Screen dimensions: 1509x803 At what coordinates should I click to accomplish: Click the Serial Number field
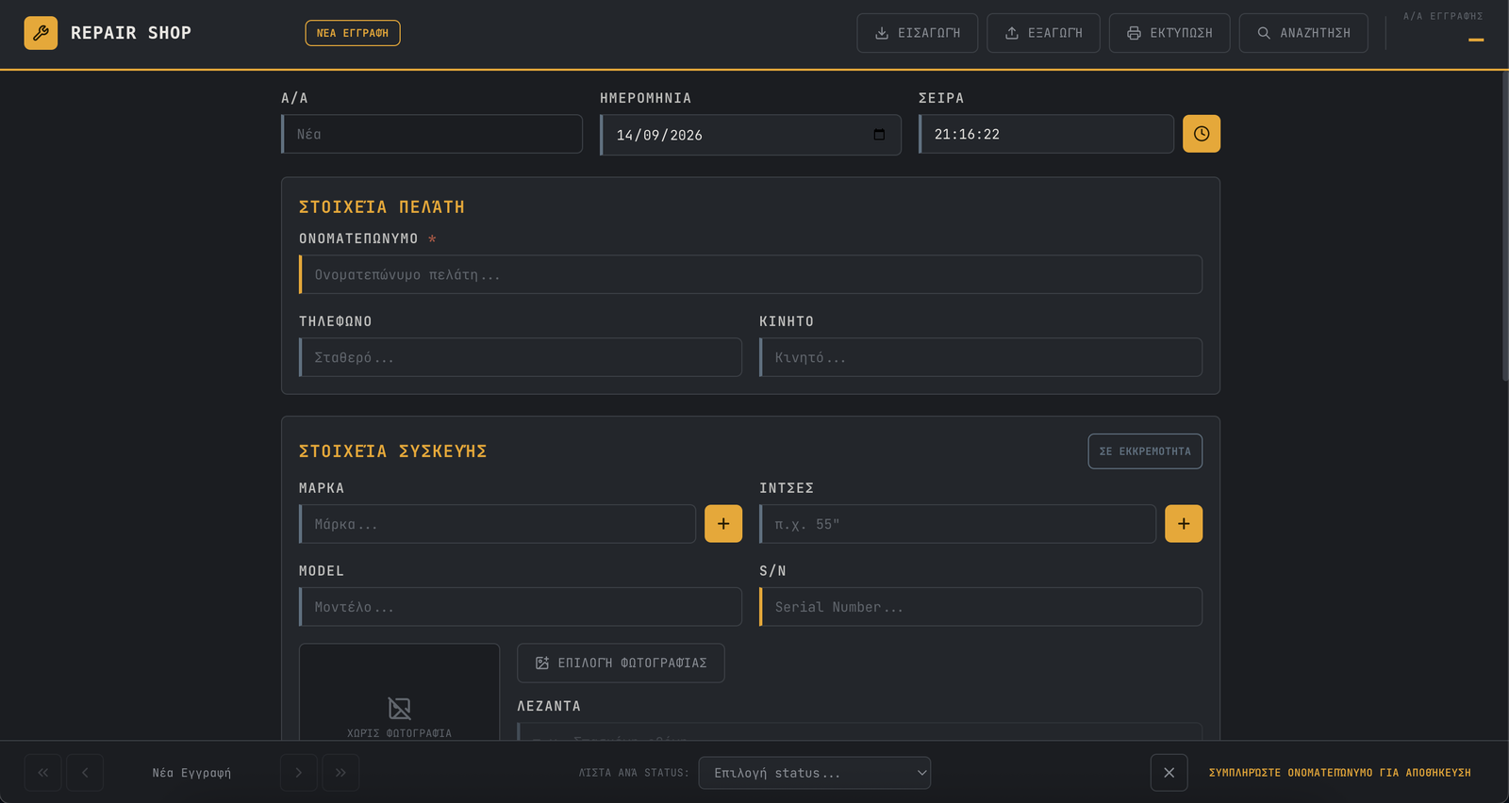pos(981,607)
